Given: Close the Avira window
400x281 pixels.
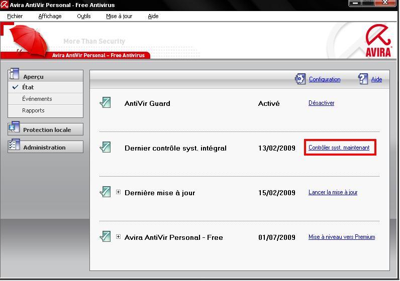Looking at the screenshot, I should click(385, 3).
